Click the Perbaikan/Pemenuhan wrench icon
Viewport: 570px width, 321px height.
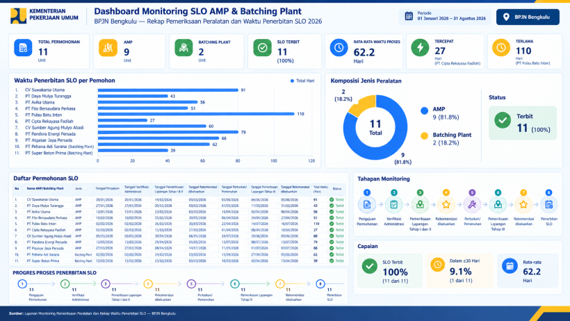[472, 205]
